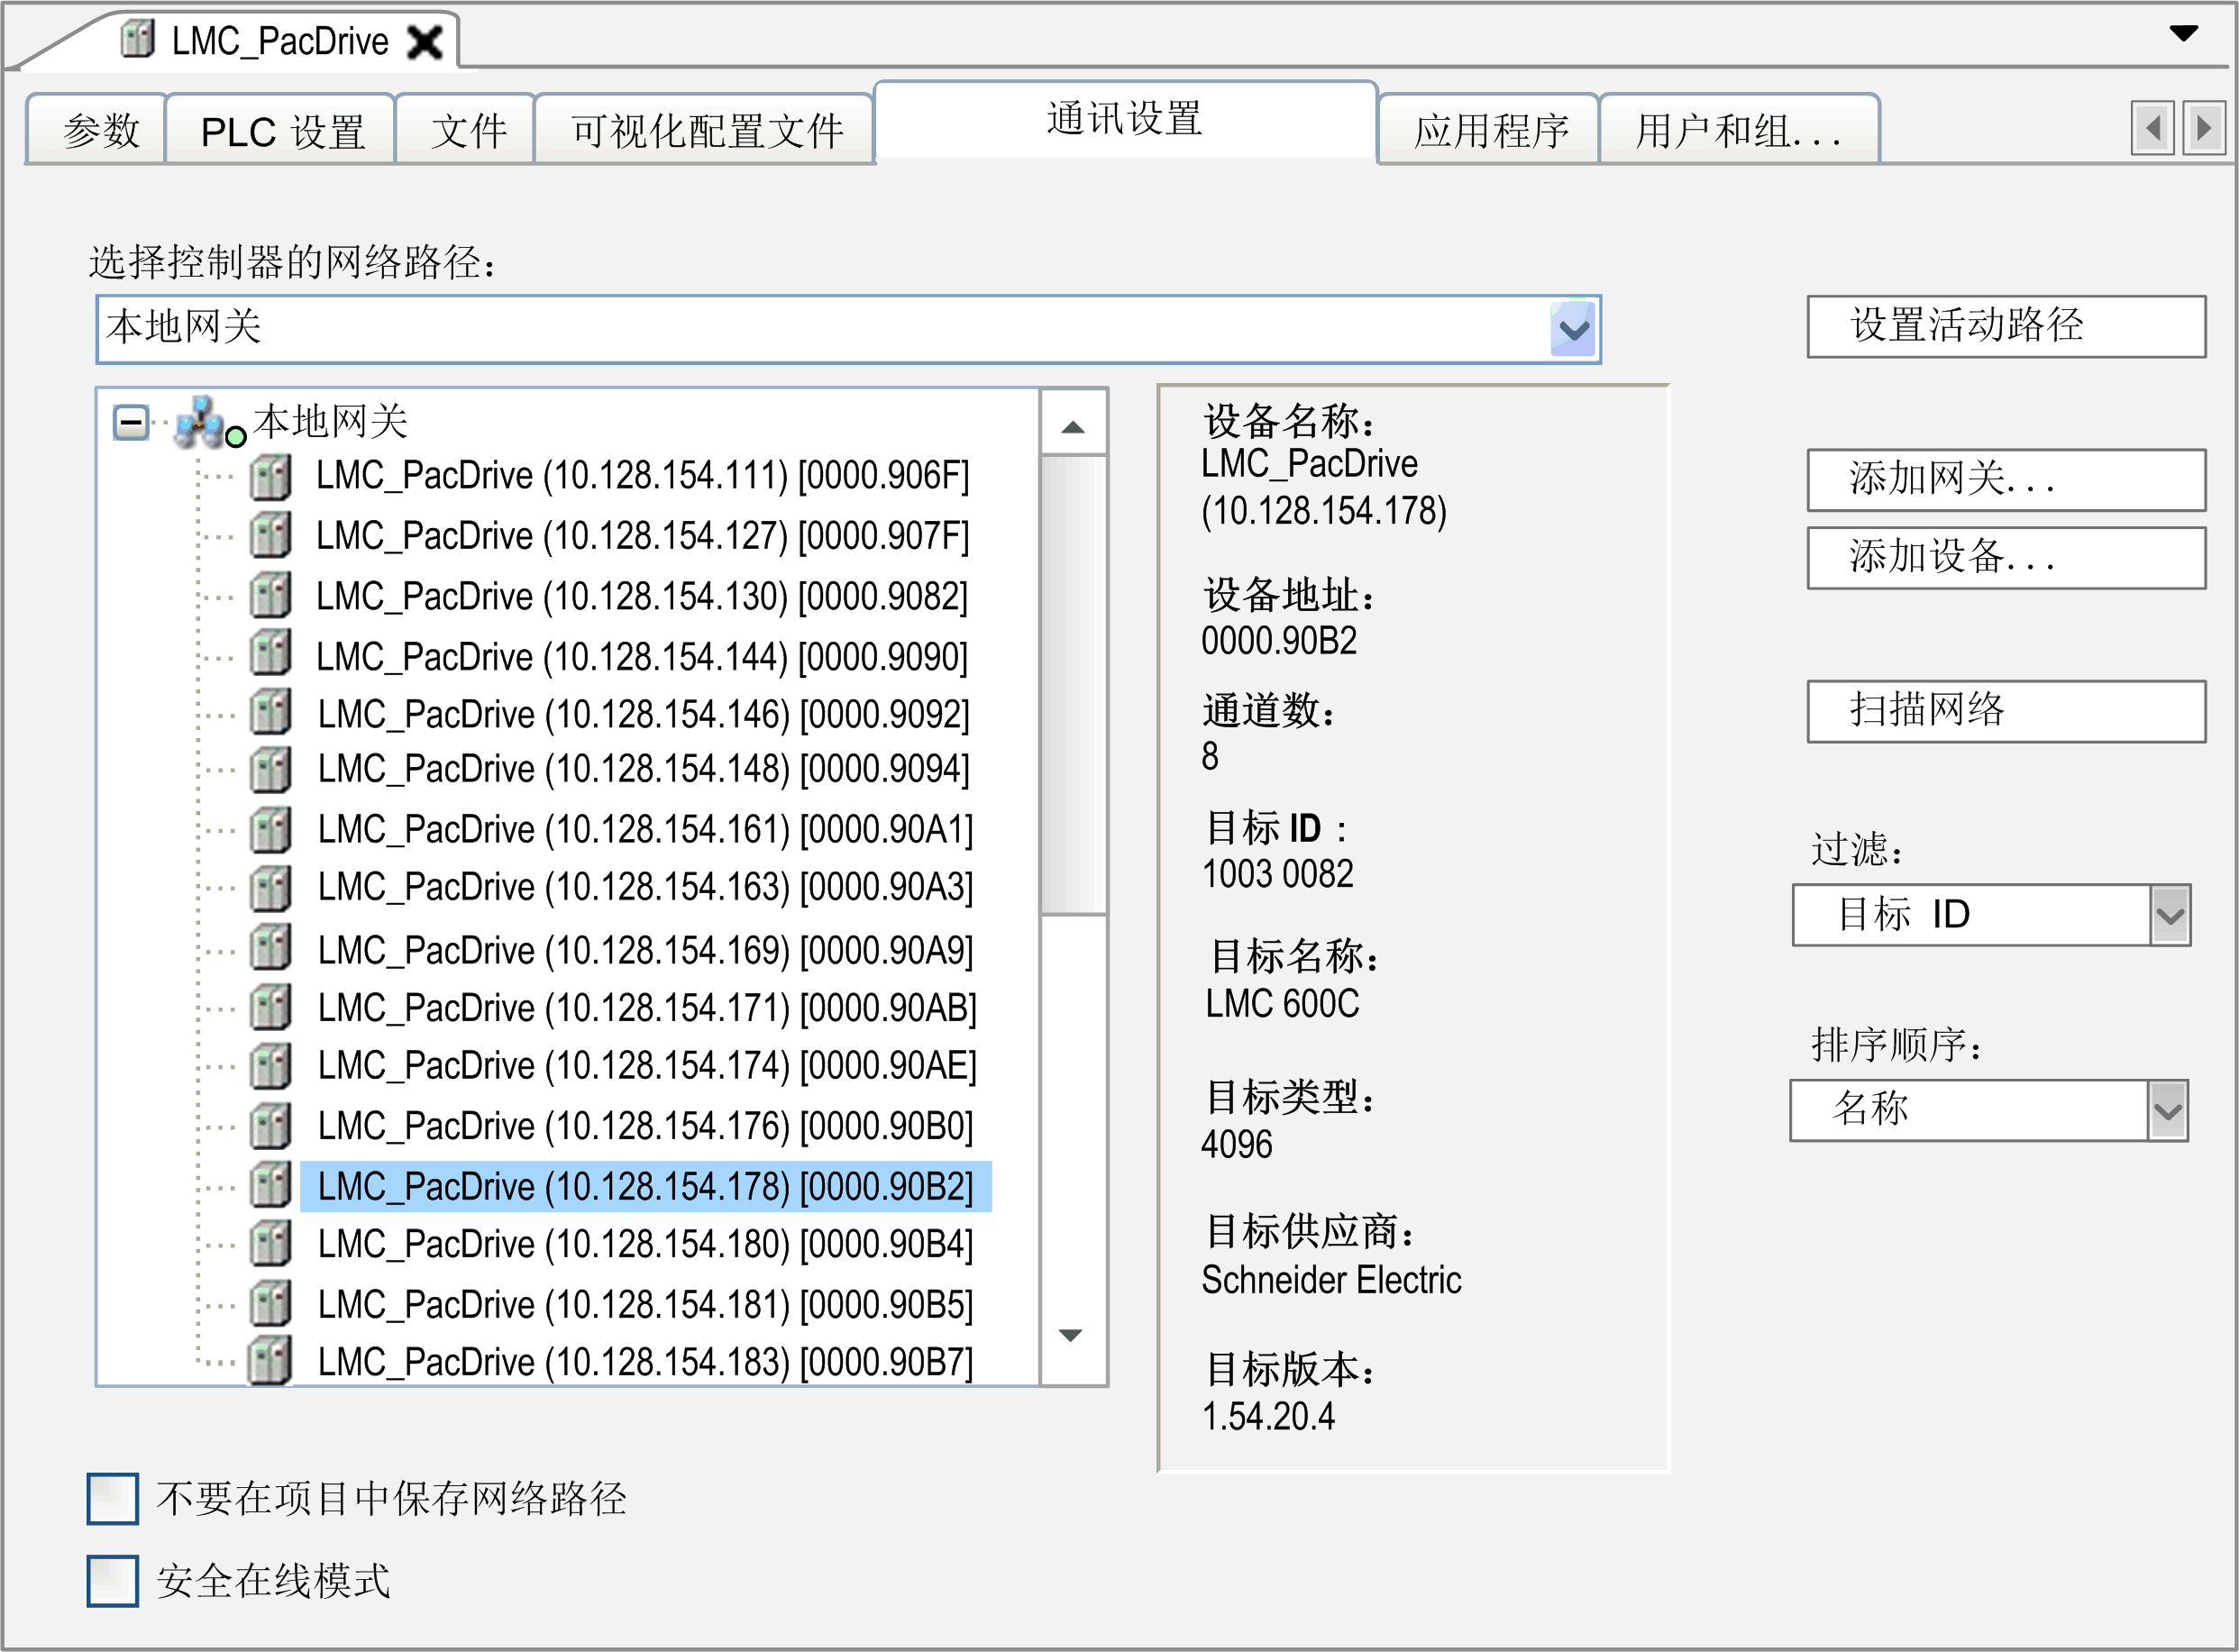Open the 应用程序 tab
2239x1652 pixels.
tap(1490, 131)
